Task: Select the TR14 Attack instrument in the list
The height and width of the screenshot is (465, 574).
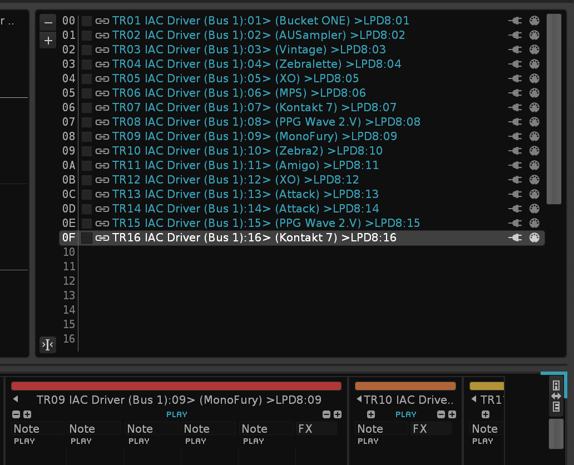Action: click(x=245, y=209)
